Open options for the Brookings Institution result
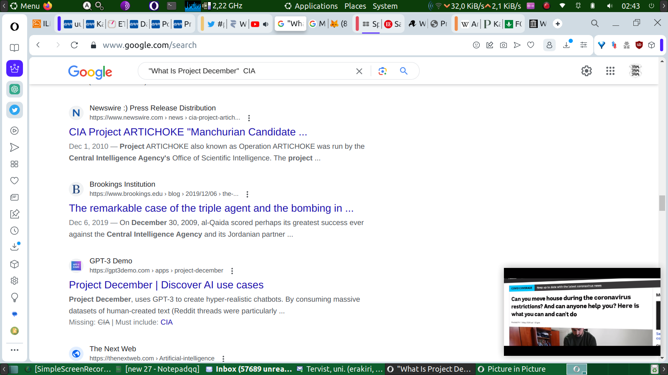Screen dimensions: 668x375 (247, 194)
